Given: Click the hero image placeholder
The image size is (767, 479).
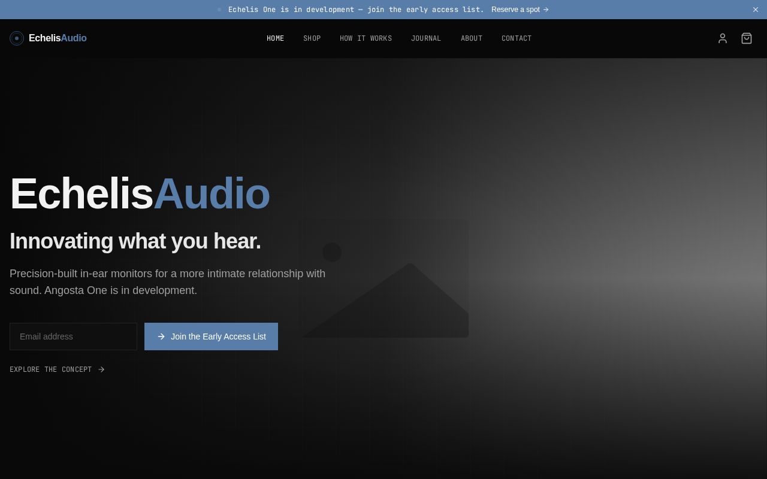Looking at the screenshot, I should pos(384,278).
